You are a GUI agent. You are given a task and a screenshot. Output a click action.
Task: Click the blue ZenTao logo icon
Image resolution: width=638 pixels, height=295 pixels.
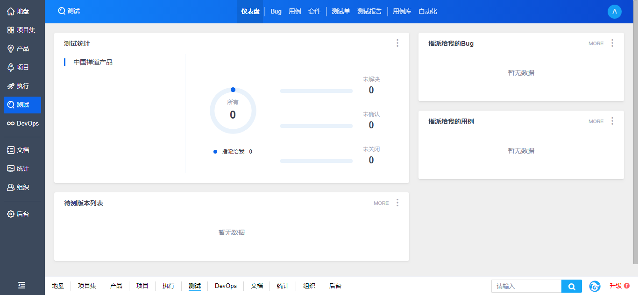(x=595, y=286)
